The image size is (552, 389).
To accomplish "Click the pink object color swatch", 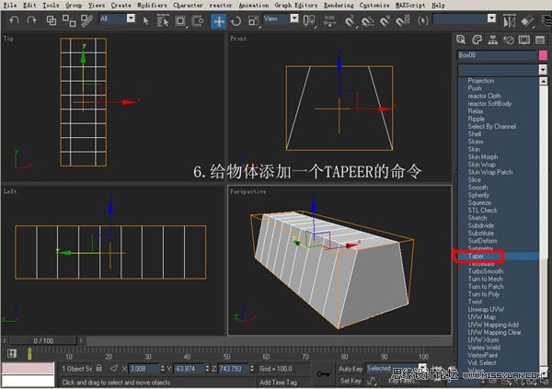I will click(x=542, y=55).
